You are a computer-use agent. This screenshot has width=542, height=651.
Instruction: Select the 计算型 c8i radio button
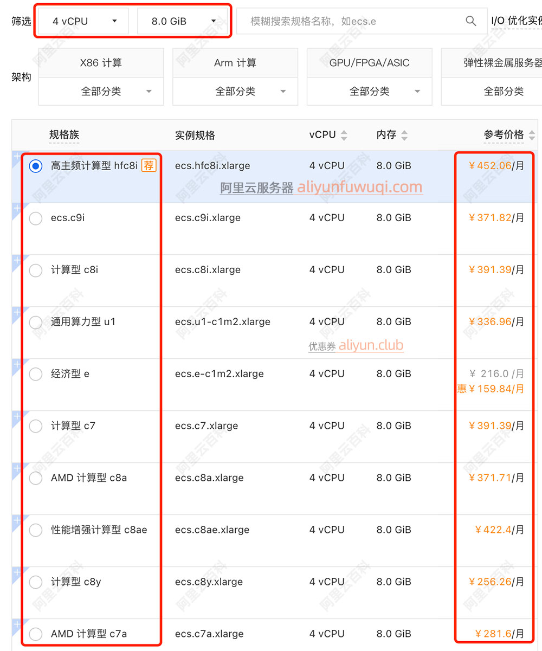coord(36,270)
